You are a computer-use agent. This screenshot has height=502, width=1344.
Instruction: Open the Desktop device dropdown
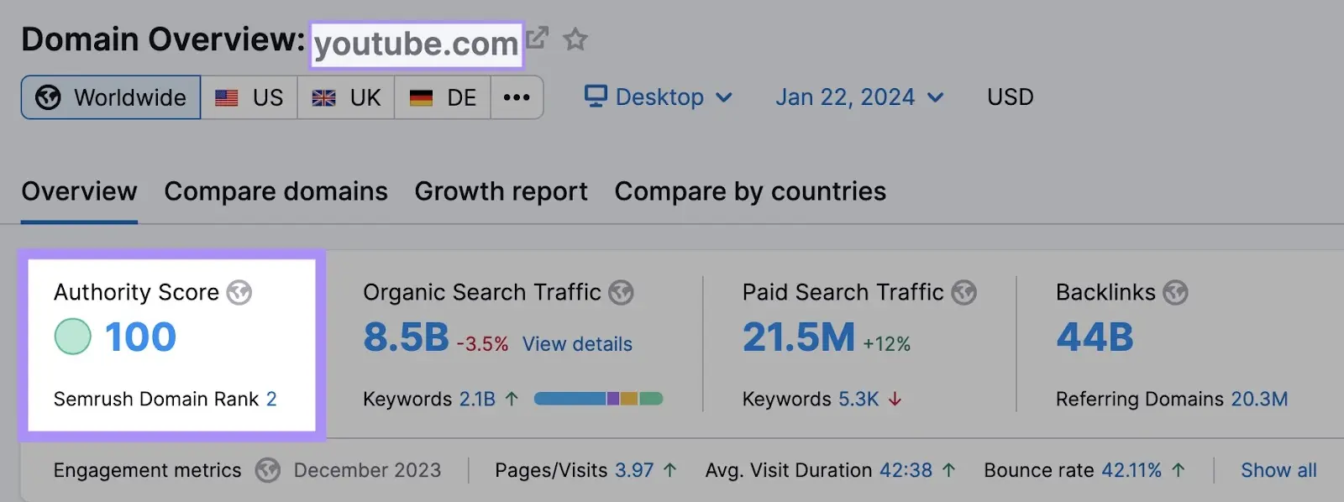coord(659,97)
